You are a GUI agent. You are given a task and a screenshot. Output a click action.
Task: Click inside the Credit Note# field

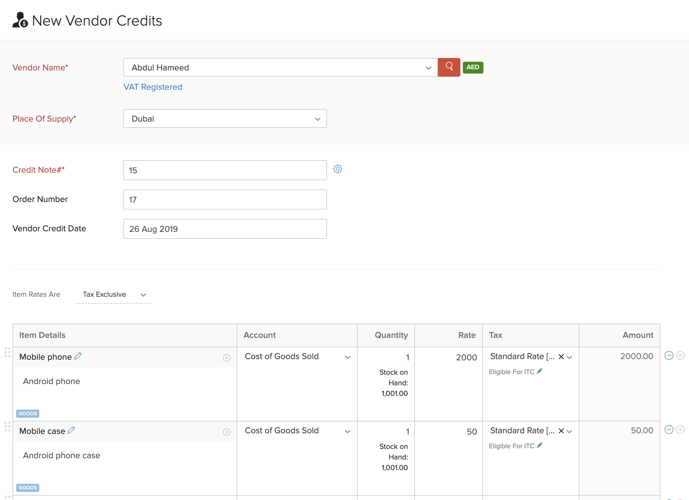[225, 170]
